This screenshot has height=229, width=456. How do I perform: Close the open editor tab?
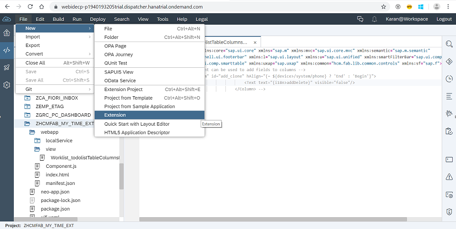(x=255, y=42)
